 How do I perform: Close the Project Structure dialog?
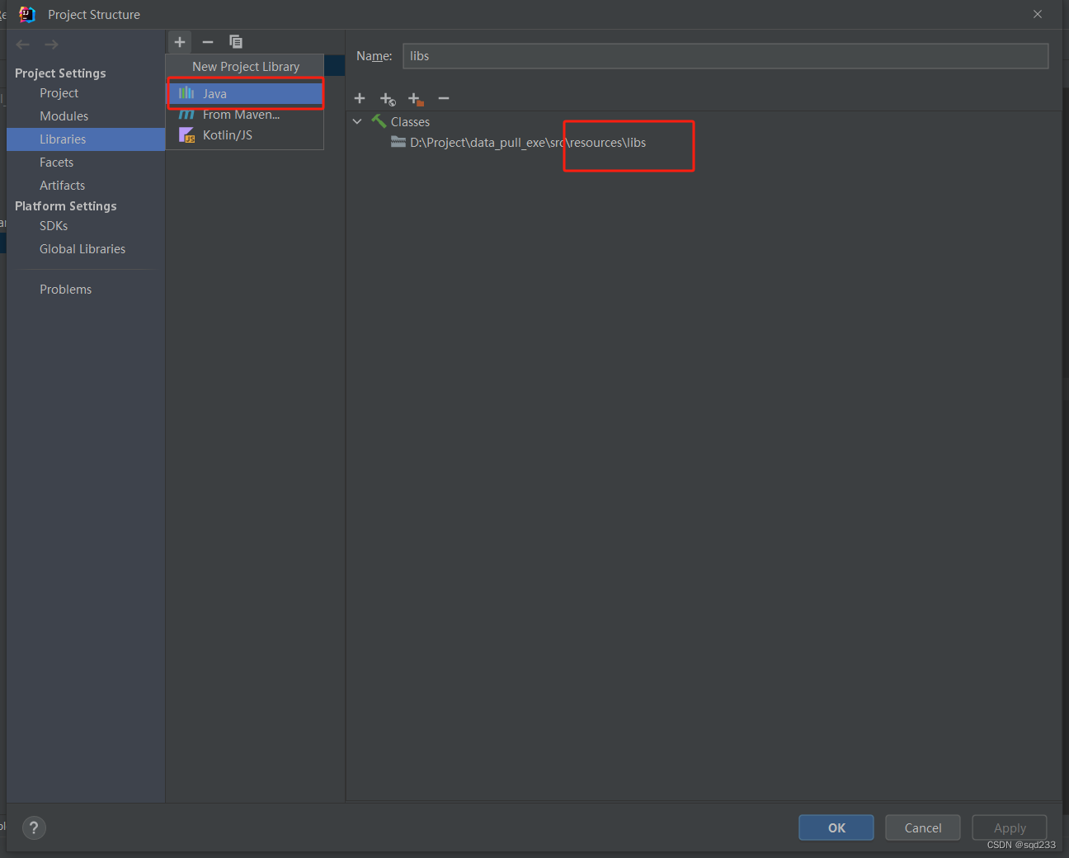point(1038,14)
